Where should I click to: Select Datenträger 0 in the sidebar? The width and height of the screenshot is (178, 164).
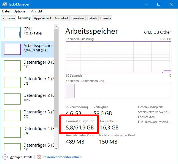pos(28,66)
